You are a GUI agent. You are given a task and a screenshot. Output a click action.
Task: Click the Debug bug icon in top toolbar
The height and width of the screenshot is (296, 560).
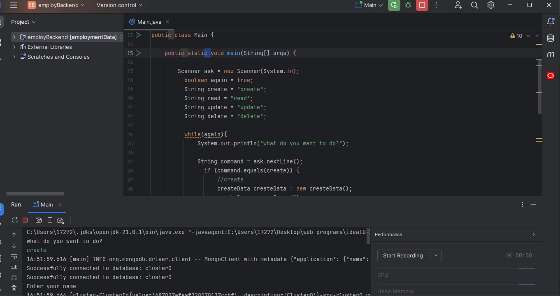coord(408,5)
